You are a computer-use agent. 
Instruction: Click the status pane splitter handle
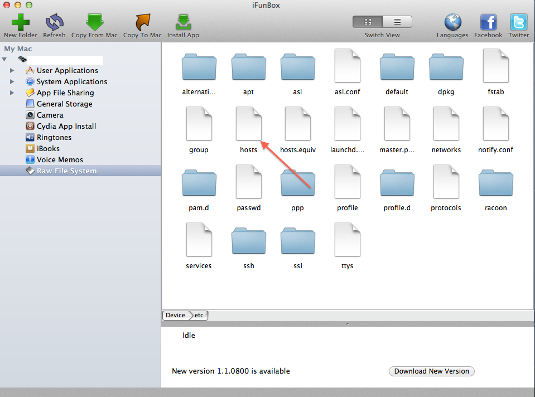tap(348, 324)
